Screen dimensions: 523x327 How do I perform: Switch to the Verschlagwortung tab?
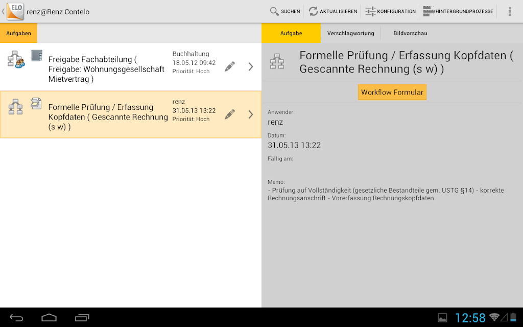pos(350,33)
